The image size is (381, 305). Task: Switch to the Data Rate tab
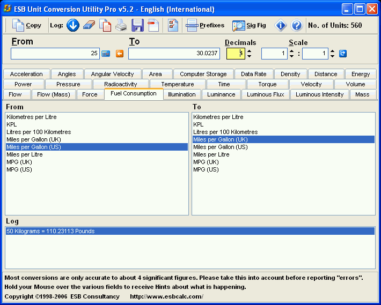254,74
